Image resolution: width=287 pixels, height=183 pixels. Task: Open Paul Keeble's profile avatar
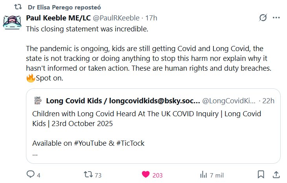click(12, 21)
